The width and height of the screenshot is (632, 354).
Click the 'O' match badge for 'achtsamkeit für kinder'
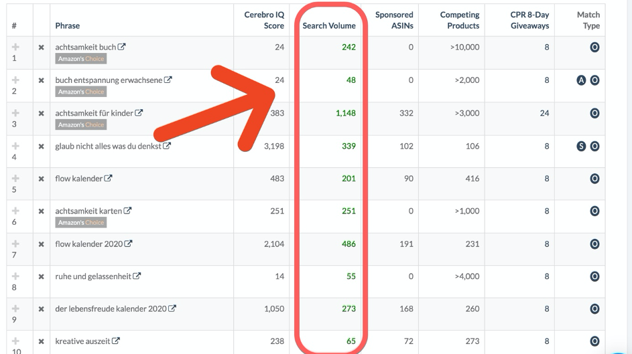pyautogui.click(x=594, y=114)
